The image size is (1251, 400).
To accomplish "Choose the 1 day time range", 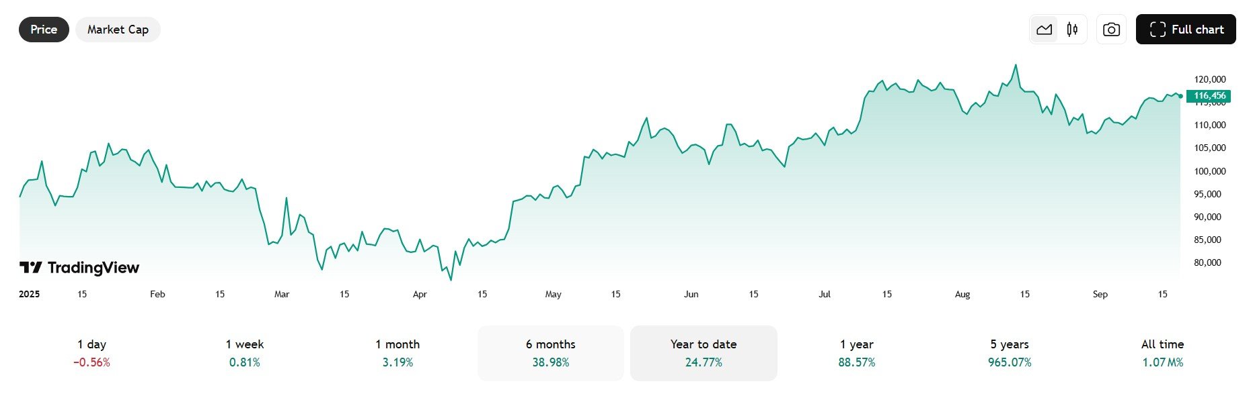I will [x=91, y=353].
